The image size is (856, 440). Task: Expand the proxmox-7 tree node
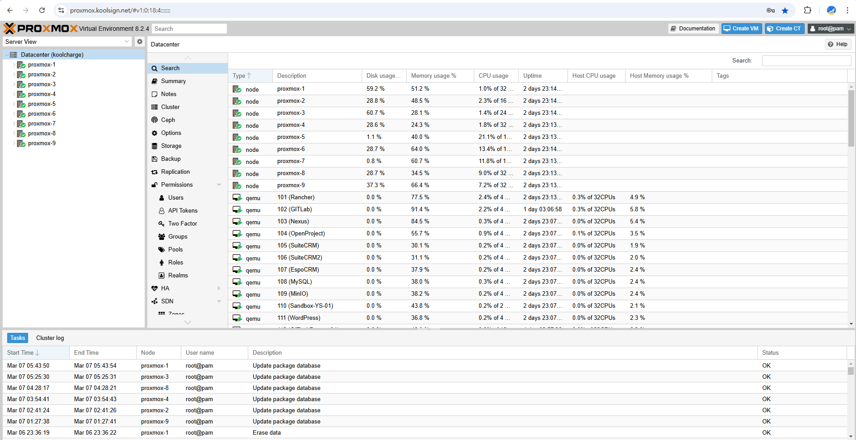[x=13, y=124]
